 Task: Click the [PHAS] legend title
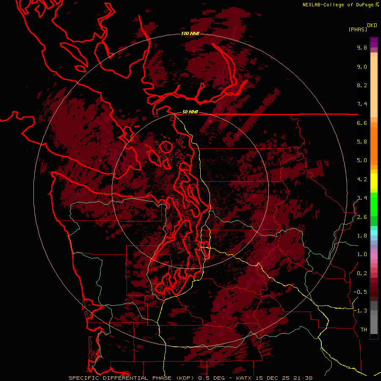point(358,29)
